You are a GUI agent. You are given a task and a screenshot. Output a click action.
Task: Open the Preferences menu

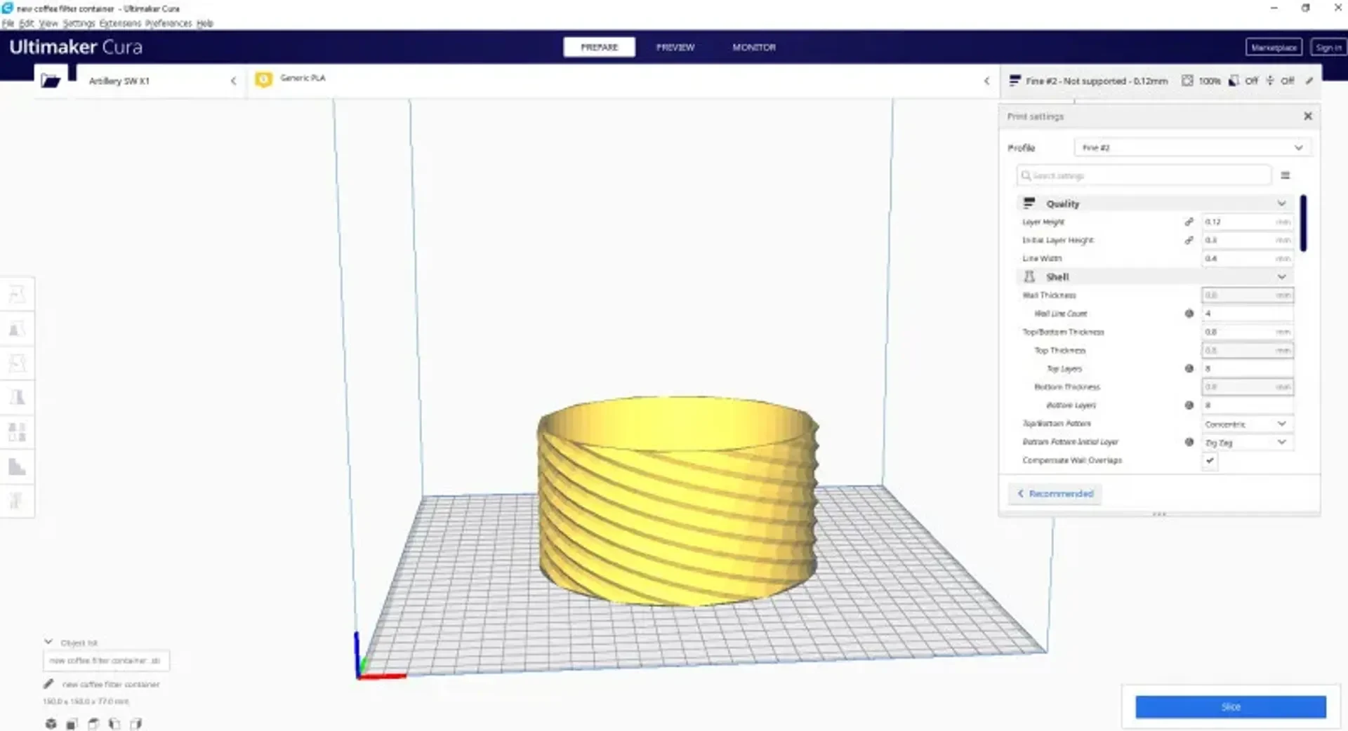tap(168, 23)
